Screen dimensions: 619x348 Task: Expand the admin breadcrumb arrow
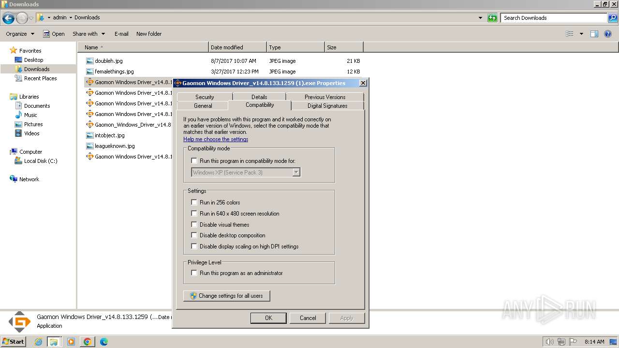click(x=71, y=18)
